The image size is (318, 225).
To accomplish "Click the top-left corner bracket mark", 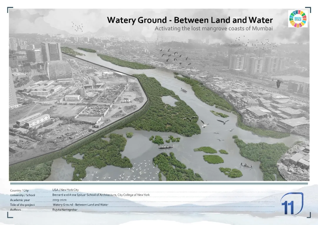I will 10,10.
